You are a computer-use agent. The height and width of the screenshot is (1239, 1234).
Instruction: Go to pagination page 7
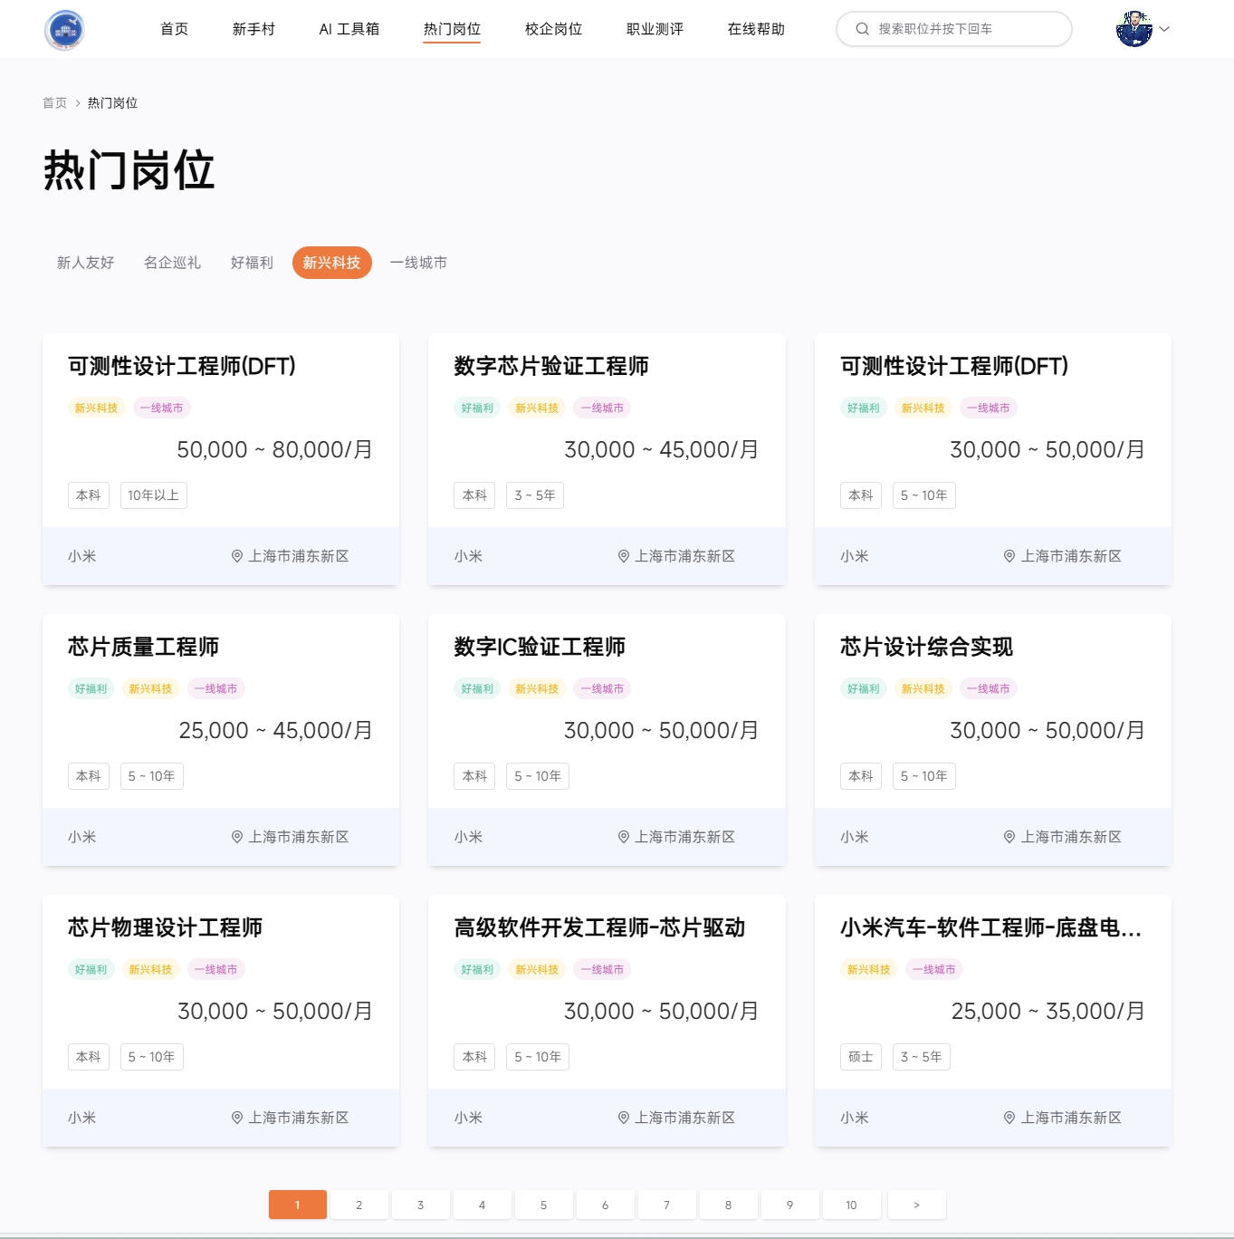coord(667,1205)
